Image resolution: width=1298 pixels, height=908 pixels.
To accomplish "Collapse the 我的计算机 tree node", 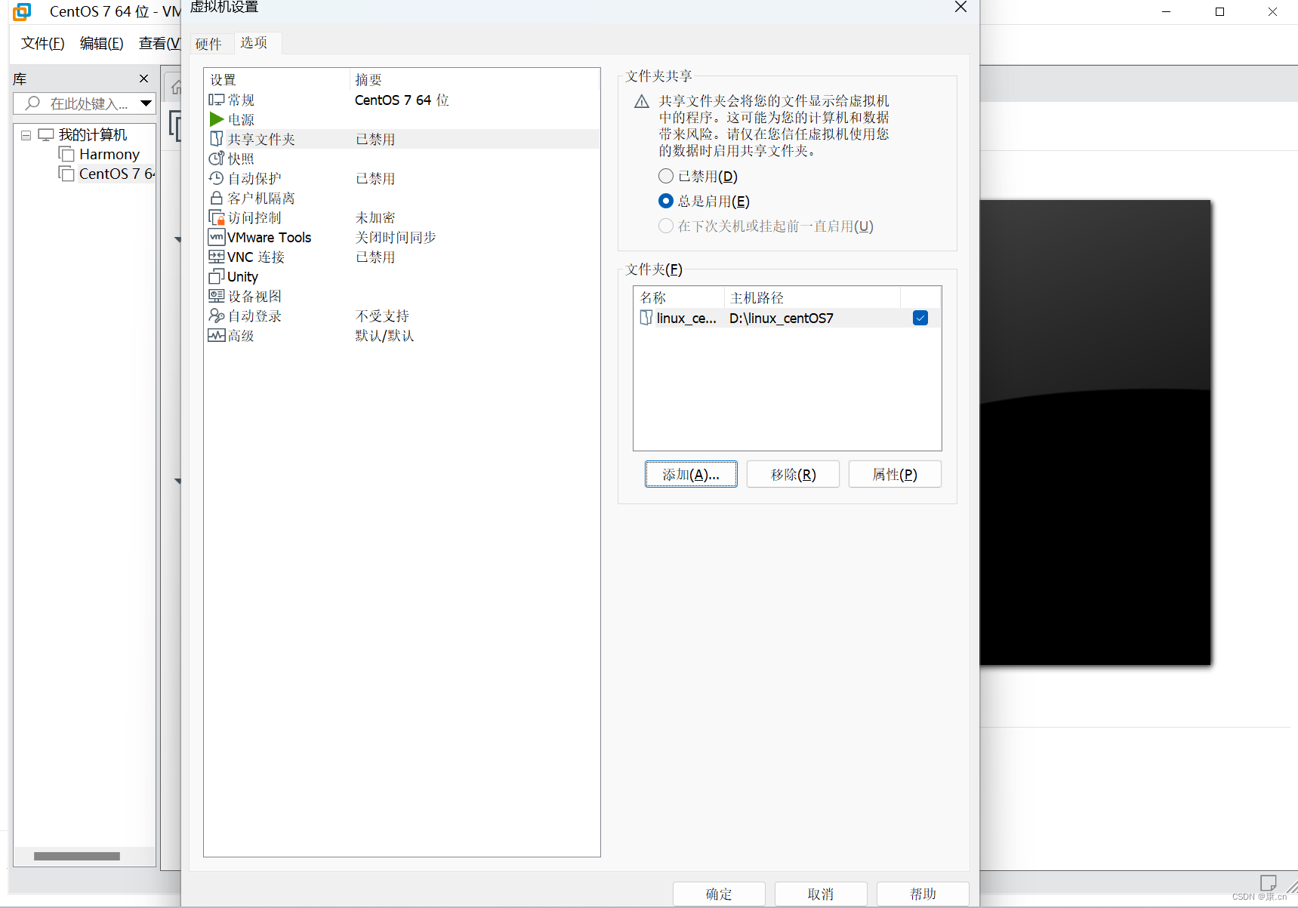I will coord(26,134).
